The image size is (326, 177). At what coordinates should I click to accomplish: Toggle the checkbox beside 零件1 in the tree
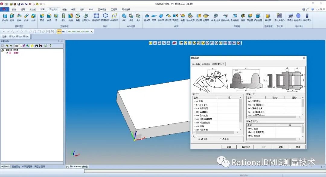[7, 53]
